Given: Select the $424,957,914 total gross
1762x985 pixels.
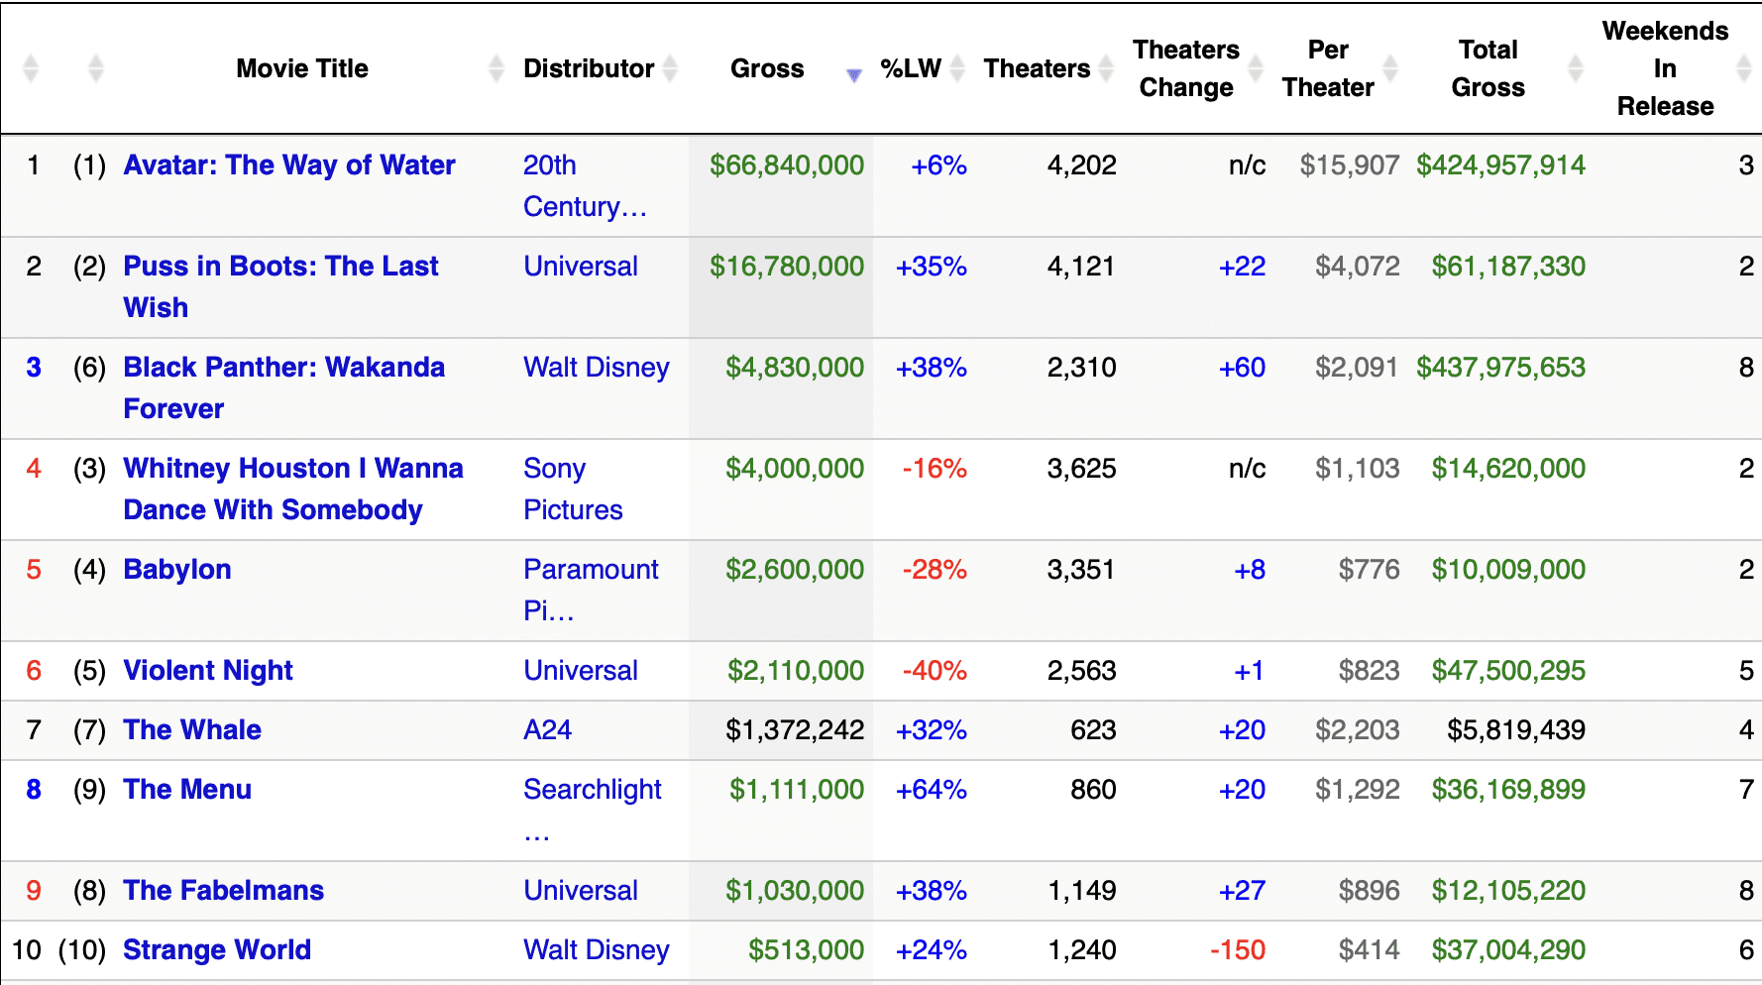Looking at the screenshot, I should (1500, 164).
